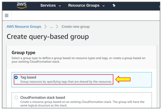The width and height of the screenshot is (163, 110).
Task: Click the Tag based option description text
Action: (x=66, y=82)
